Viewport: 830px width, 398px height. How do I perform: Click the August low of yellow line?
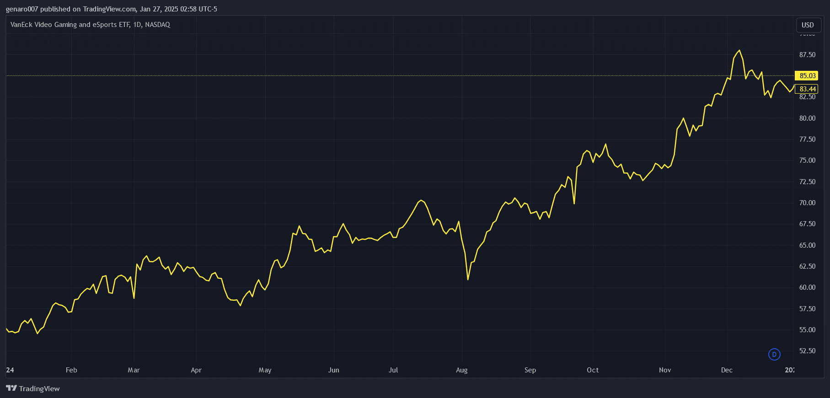468,279
